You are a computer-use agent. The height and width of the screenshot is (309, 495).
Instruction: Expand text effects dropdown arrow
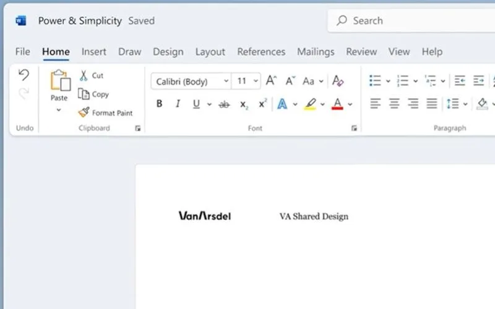tap(295, 104)
